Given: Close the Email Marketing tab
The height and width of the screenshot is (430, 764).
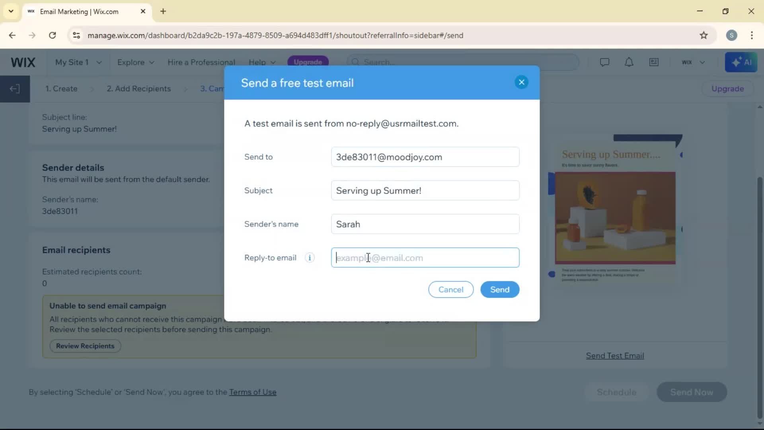Looking at the screenshot, I should 143,12.
